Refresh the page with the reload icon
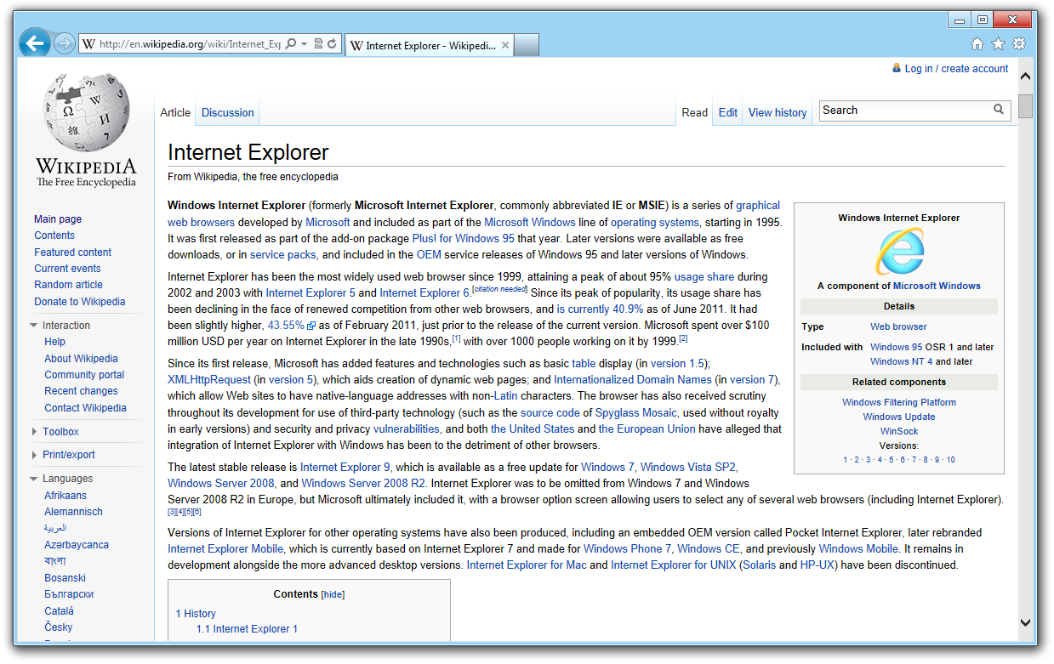 tap(332, 44)
